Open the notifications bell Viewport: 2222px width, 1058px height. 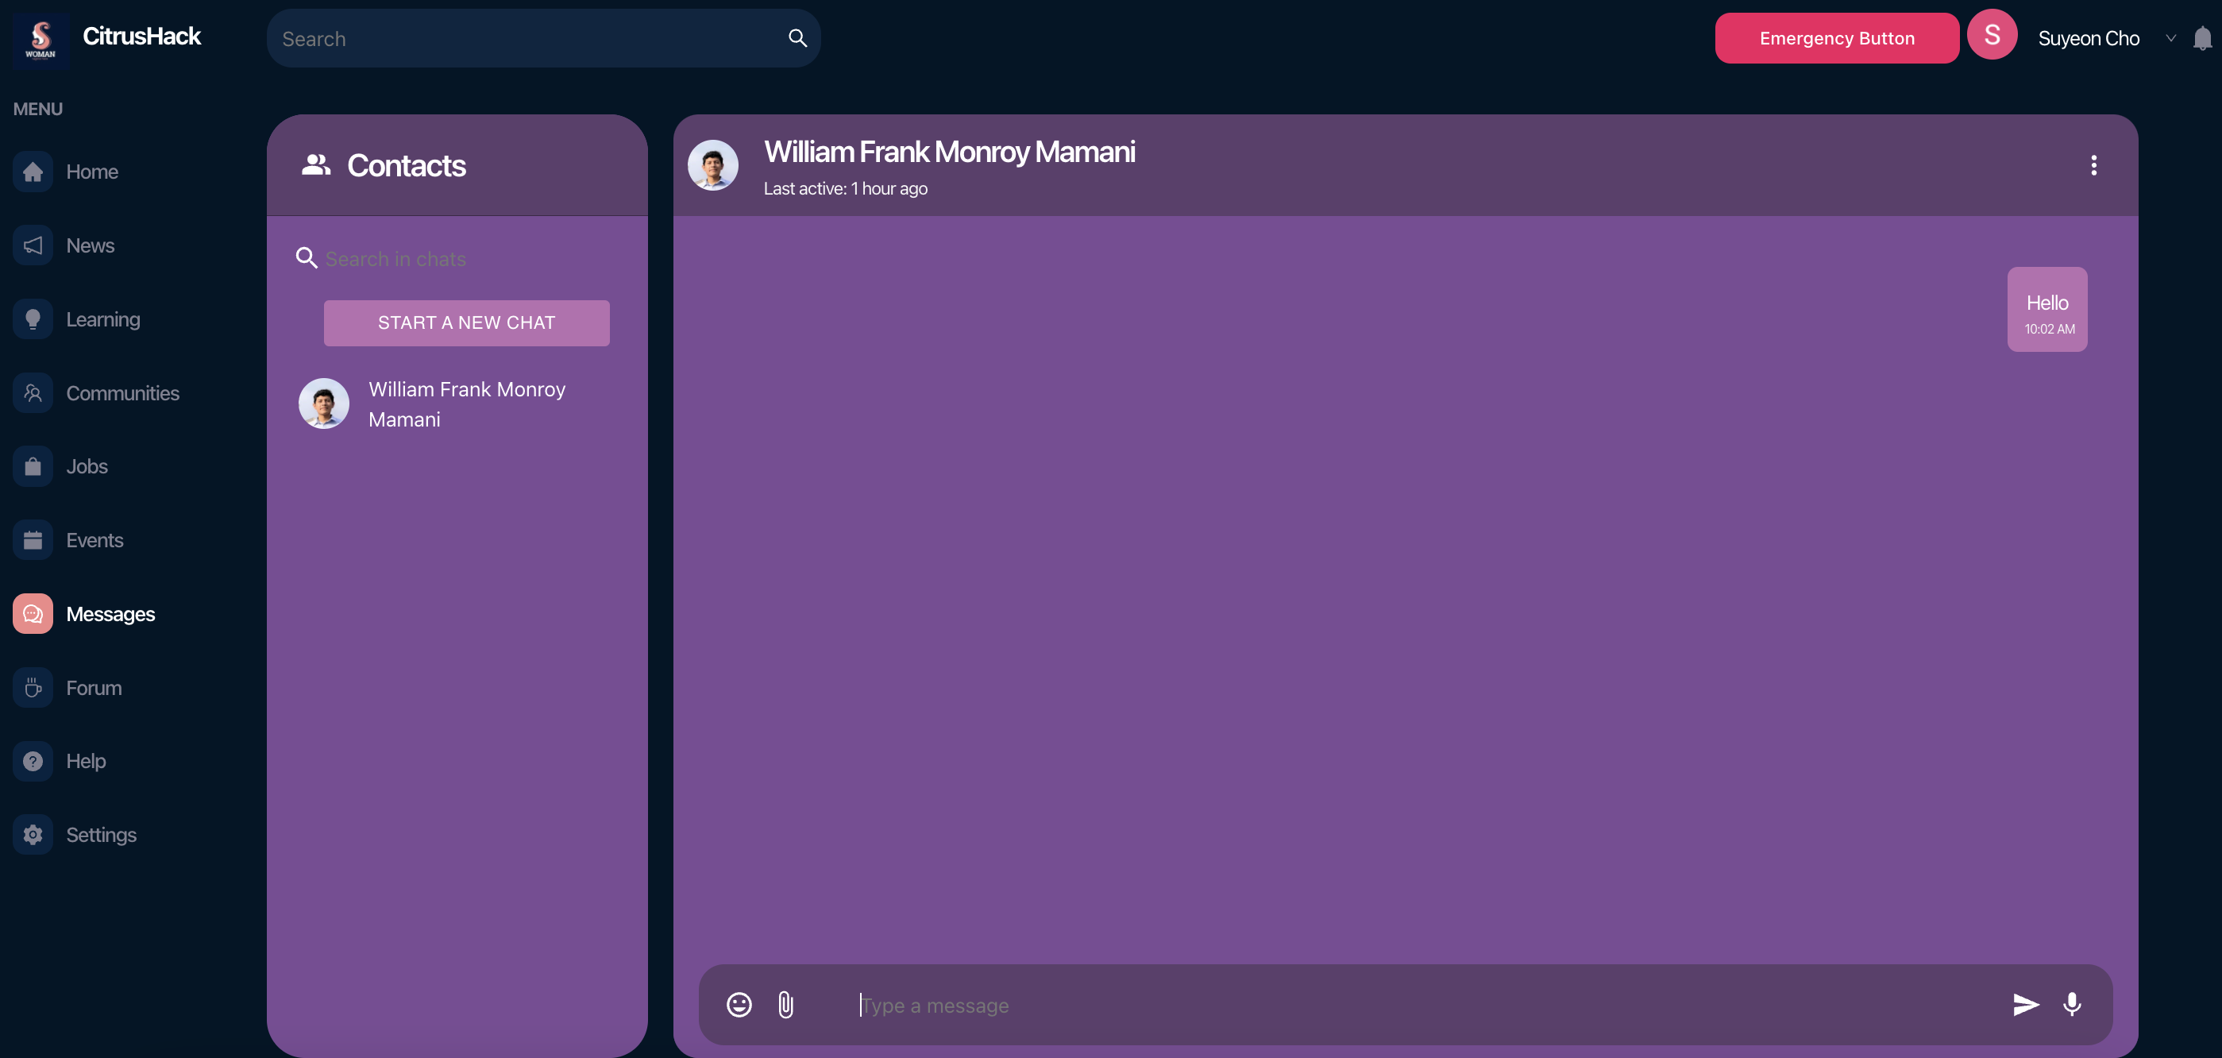pos(2201,39)
